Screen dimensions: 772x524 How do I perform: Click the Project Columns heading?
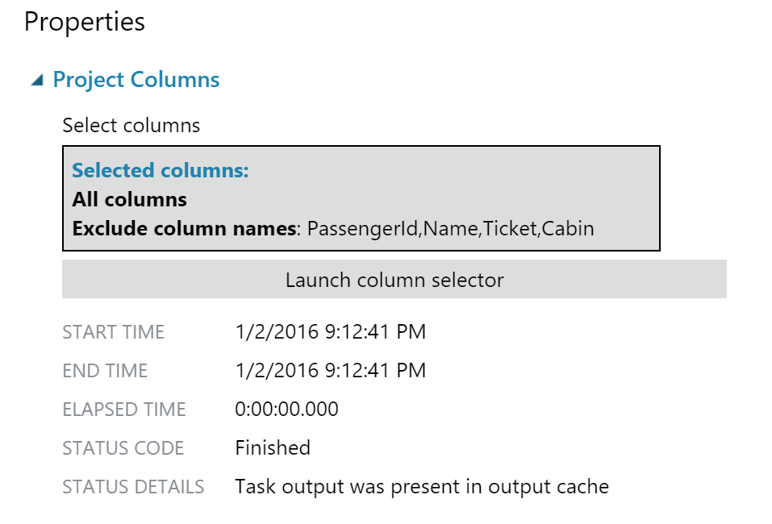[x=136, y=80]
